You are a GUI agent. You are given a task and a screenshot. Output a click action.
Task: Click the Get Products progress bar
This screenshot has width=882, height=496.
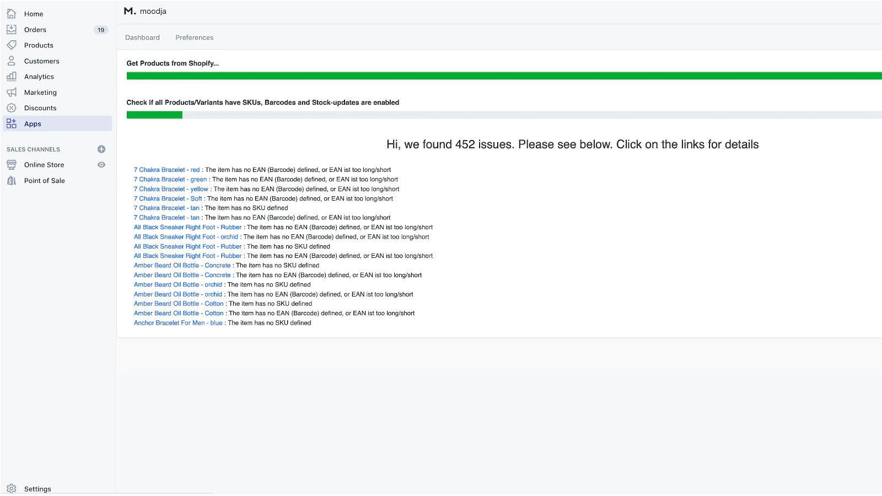[x=504, y=76]
